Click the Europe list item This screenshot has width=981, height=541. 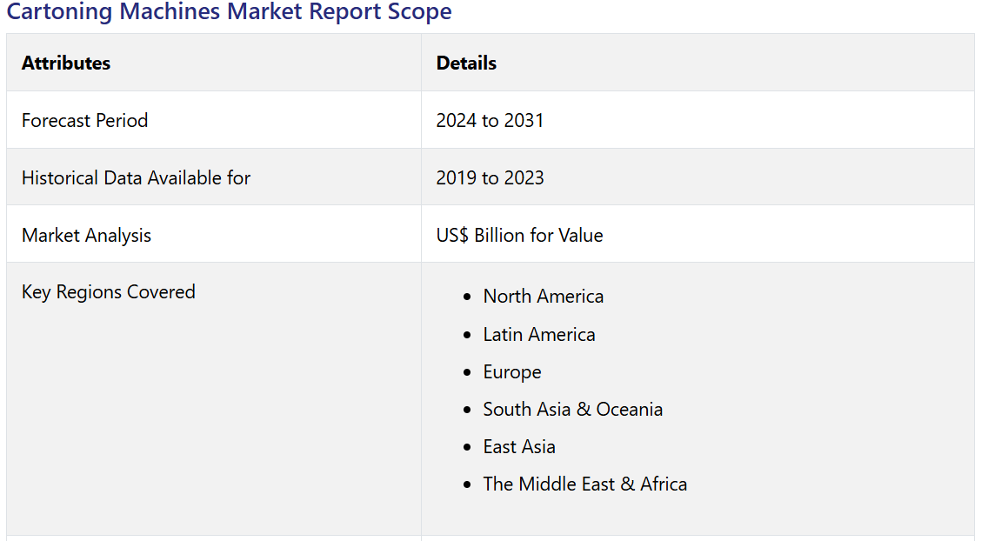(512, 372)
